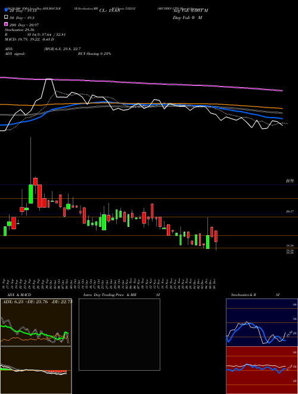This screenshot has height=394, width=298.
Task: Click the 'BUY Slowing @ 23%' signal text
Action: pyautogui.click(x=95, y=54)
